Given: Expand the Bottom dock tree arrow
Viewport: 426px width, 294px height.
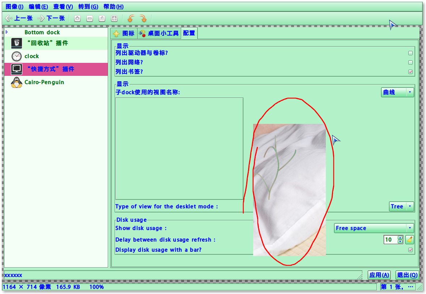Looking at the screenshot, I should 7,32.
